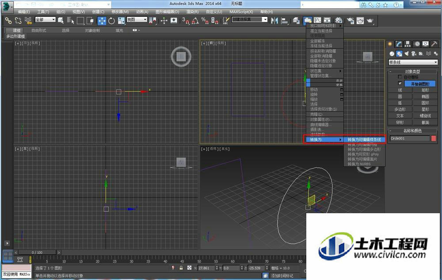Switch to the Modify command panel tab
This screenshot has height=280, width=442.
pos(399,44)
